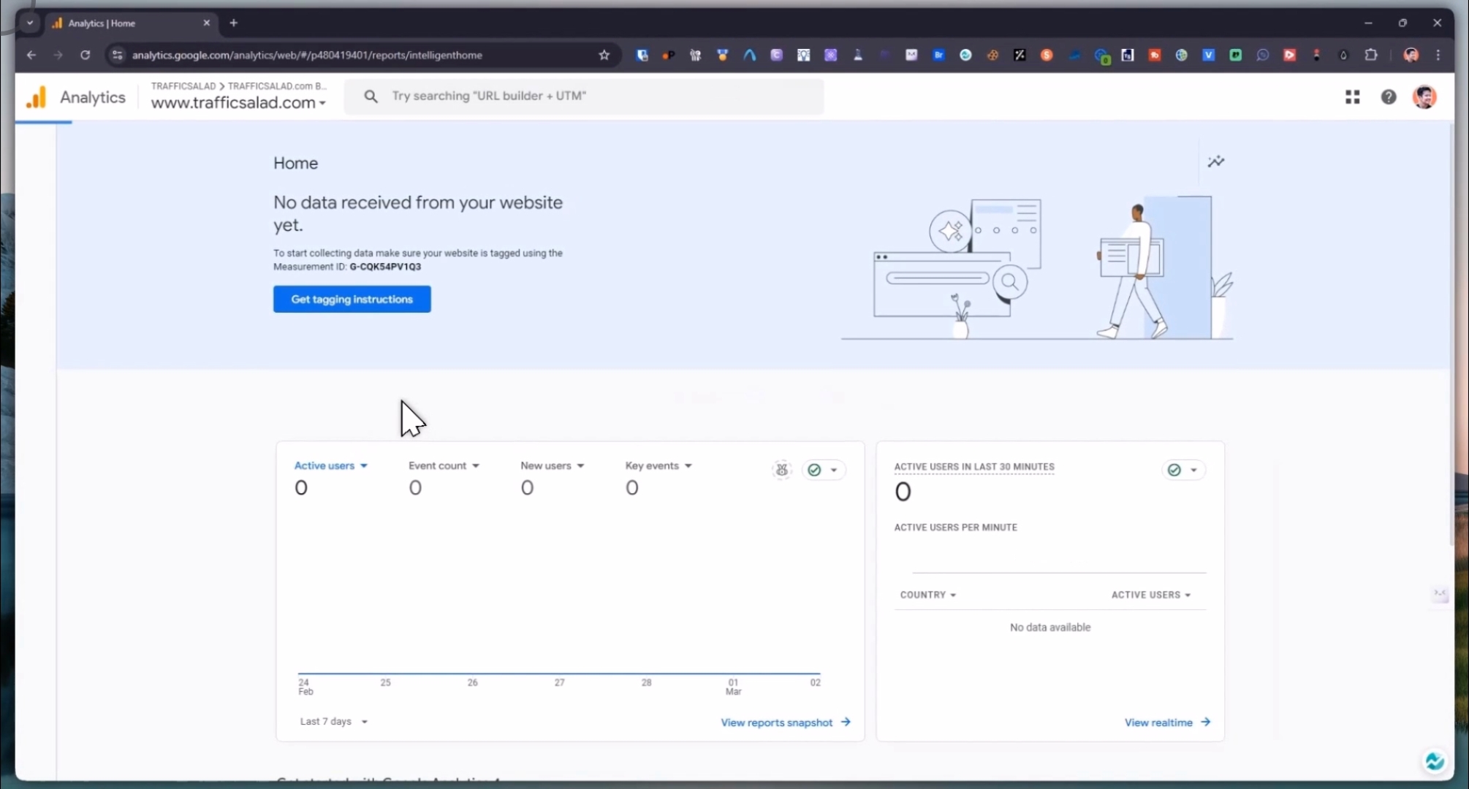Go back to previous page

pos(31,55)
